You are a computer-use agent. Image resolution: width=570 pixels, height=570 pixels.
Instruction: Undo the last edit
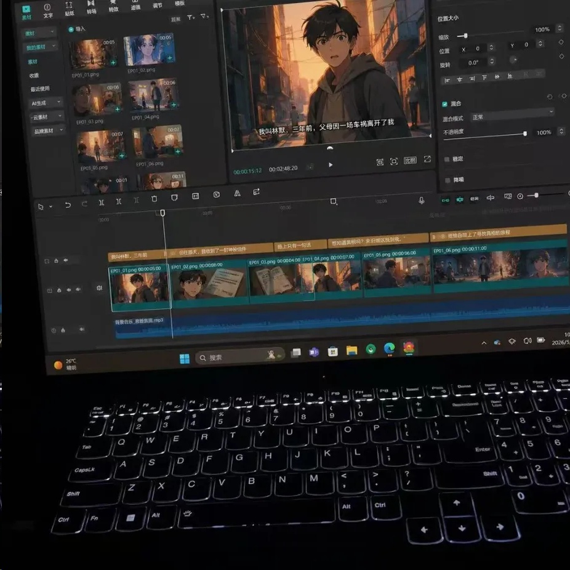(x=68, y=205)
